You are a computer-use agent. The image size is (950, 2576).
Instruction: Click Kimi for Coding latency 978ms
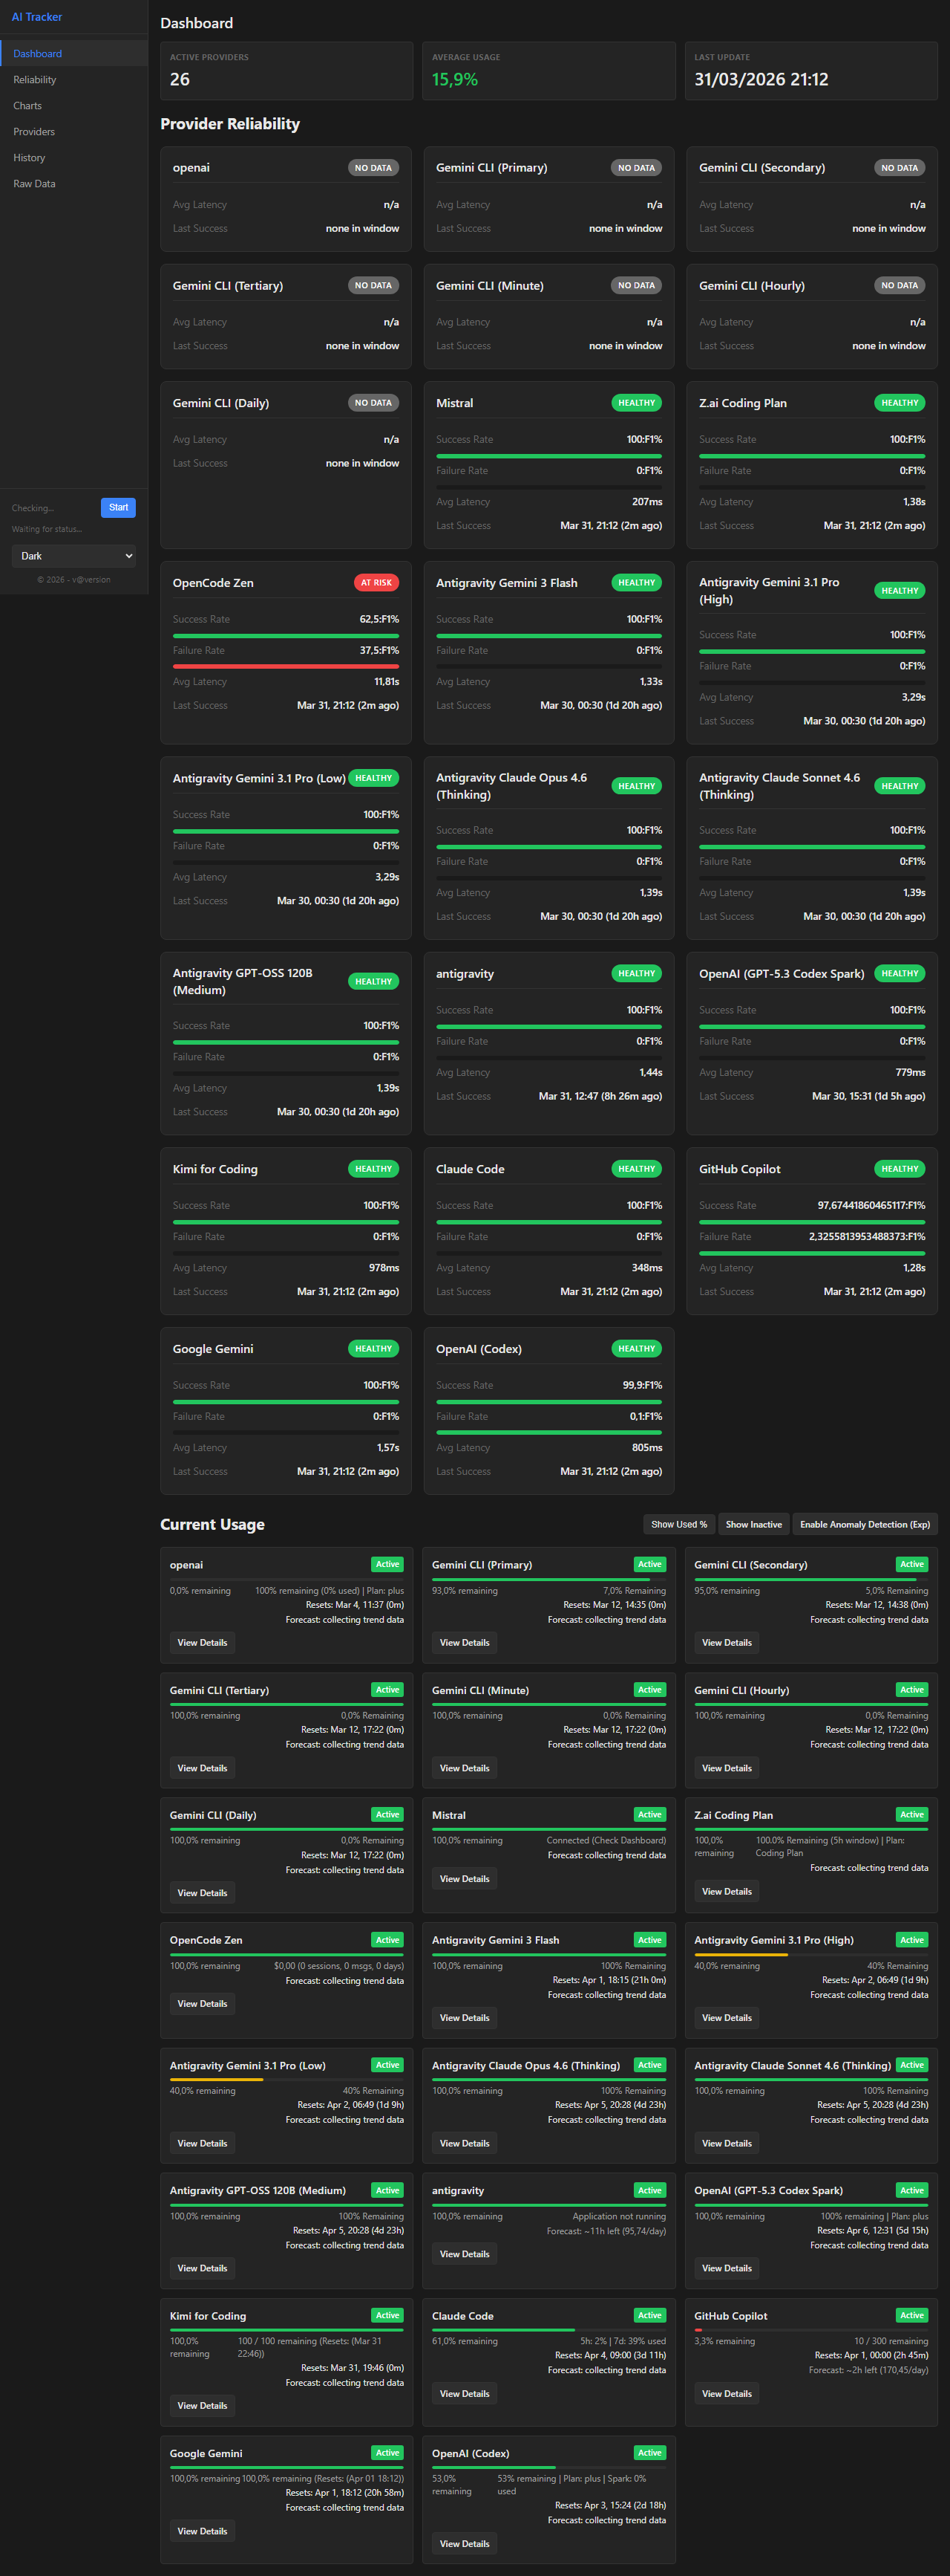(x=384, y=1267)
